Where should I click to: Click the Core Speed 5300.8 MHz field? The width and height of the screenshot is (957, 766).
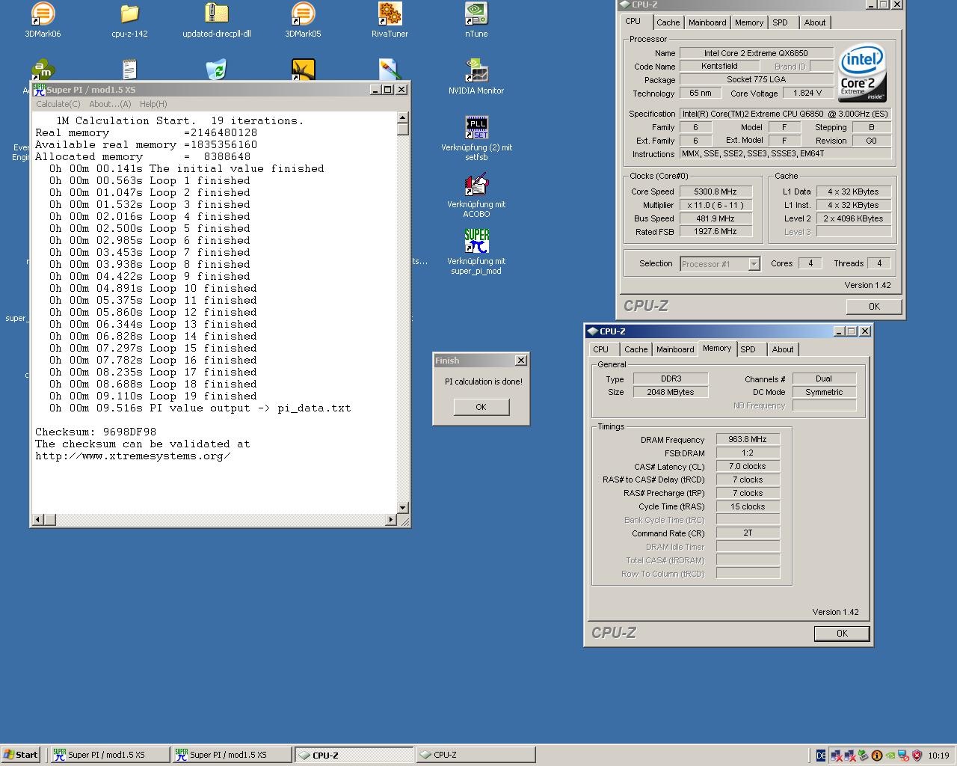click(716, 191)
